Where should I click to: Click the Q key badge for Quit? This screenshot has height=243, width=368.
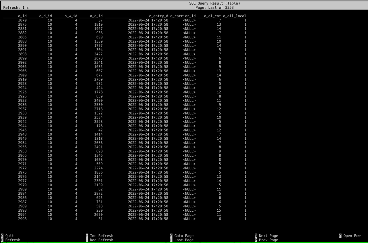2,236
